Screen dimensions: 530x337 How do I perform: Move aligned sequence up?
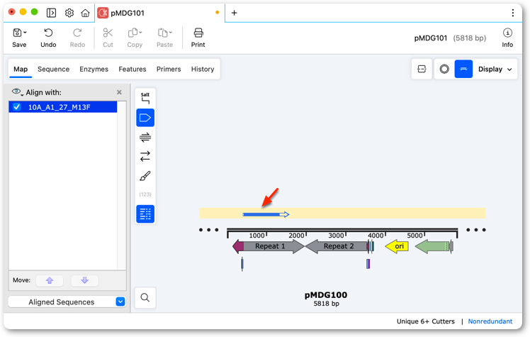coord(50,280)
